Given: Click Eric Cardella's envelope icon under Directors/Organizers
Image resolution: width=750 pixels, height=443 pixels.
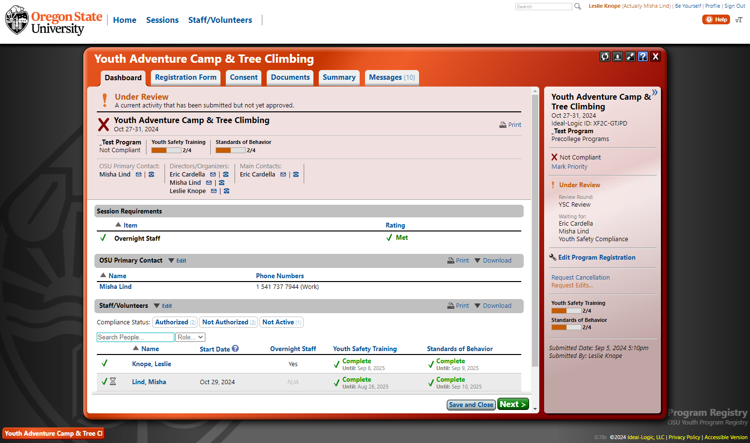Looking at the screenshot, I should (x=213, y=175).
